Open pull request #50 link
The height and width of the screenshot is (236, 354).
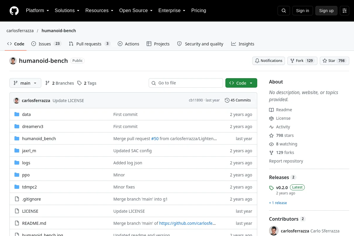pyautogui.click(x=155, y=139)
